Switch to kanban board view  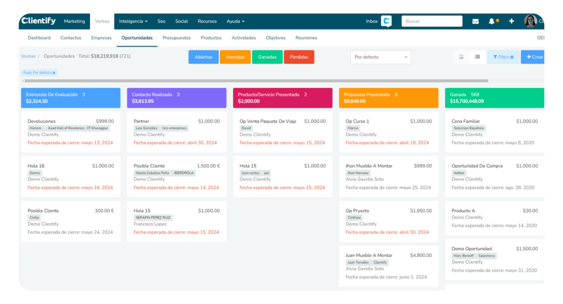point(461,57)
